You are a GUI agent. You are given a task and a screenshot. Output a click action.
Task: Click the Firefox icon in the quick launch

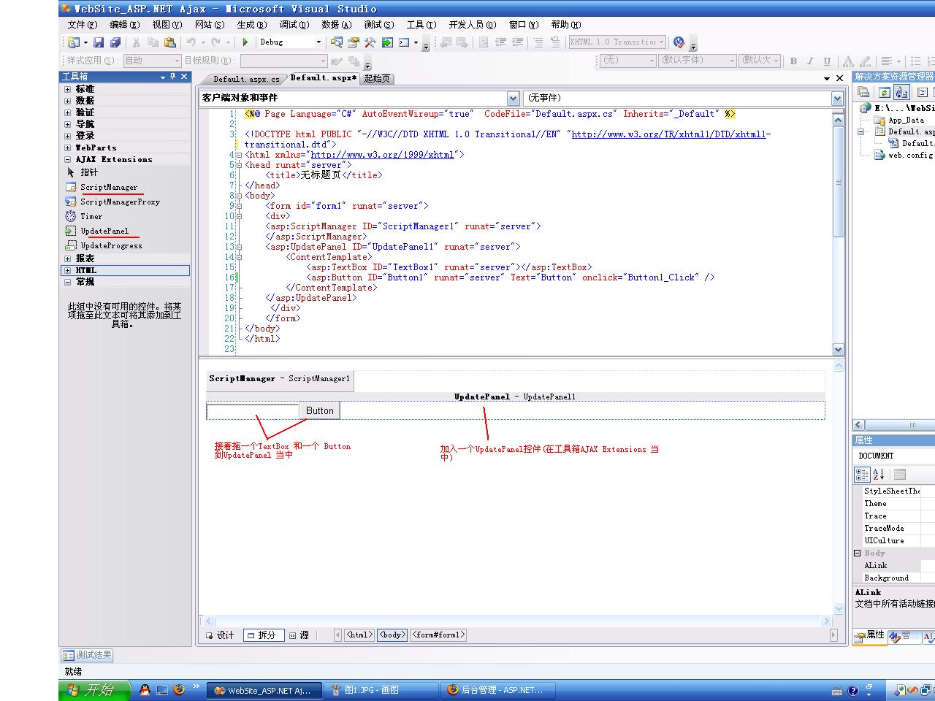point(179,689)
